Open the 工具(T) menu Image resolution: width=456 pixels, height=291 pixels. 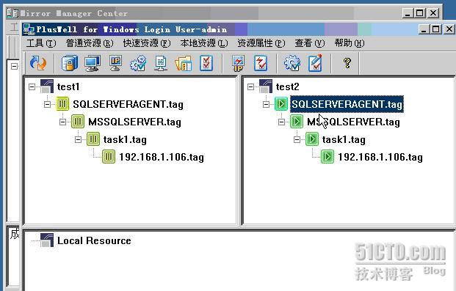click(x=41, y=43)
